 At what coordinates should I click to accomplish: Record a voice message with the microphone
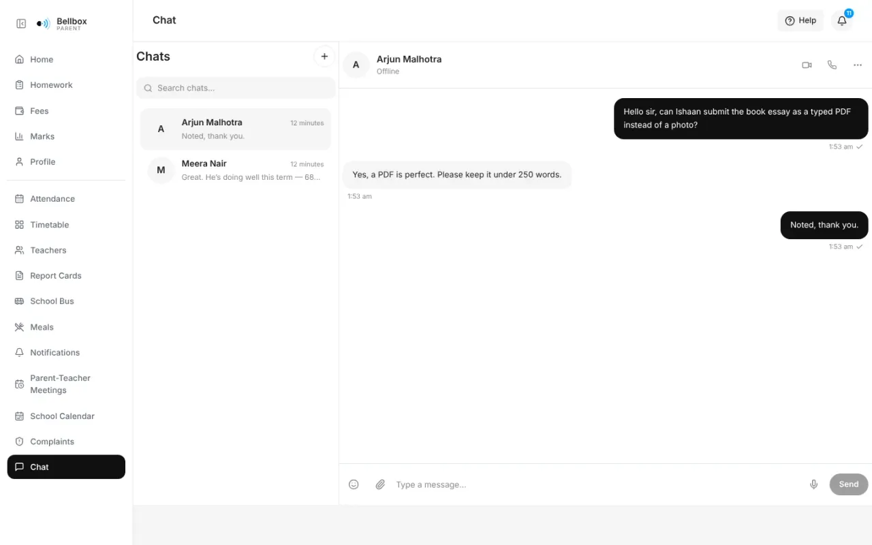pos(813,484)
